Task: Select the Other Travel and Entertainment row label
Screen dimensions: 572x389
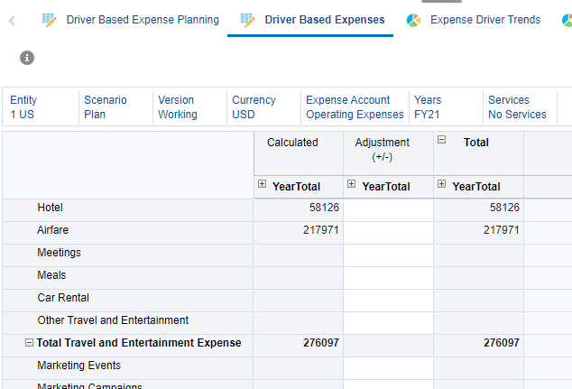Action: point(113,320)
